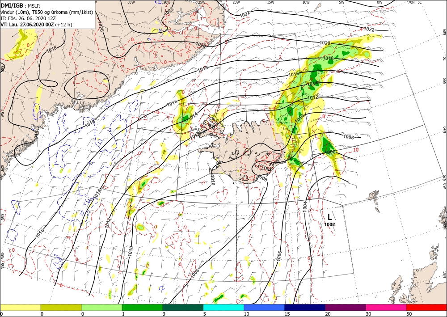Click the '15W' longitude label
The height and width of the screenshot is (317, 447).
tap(271, 2)
